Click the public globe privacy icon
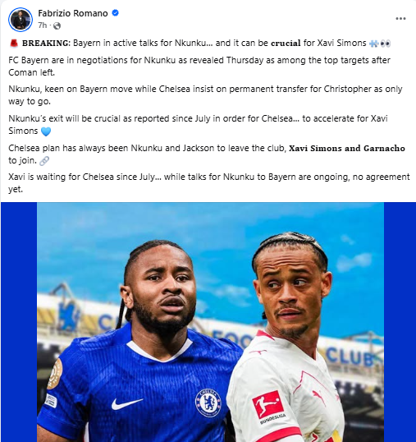This screenshot has height=442, width=416. [x=57, y=26]
